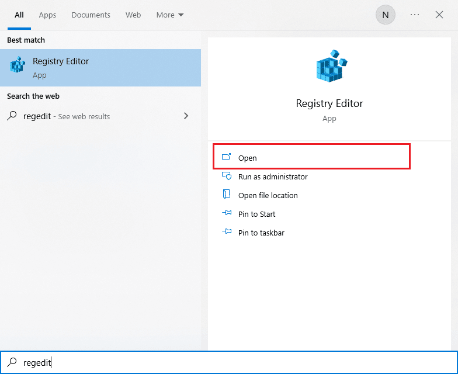
Task: Select Registry Editor best match result
Action: (100, 68)
